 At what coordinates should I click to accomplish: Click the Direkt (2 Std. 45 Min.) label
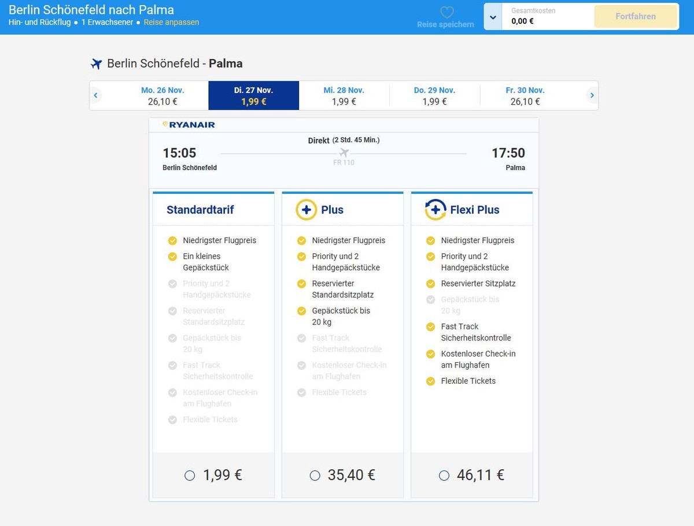click(x=344, y=140)
